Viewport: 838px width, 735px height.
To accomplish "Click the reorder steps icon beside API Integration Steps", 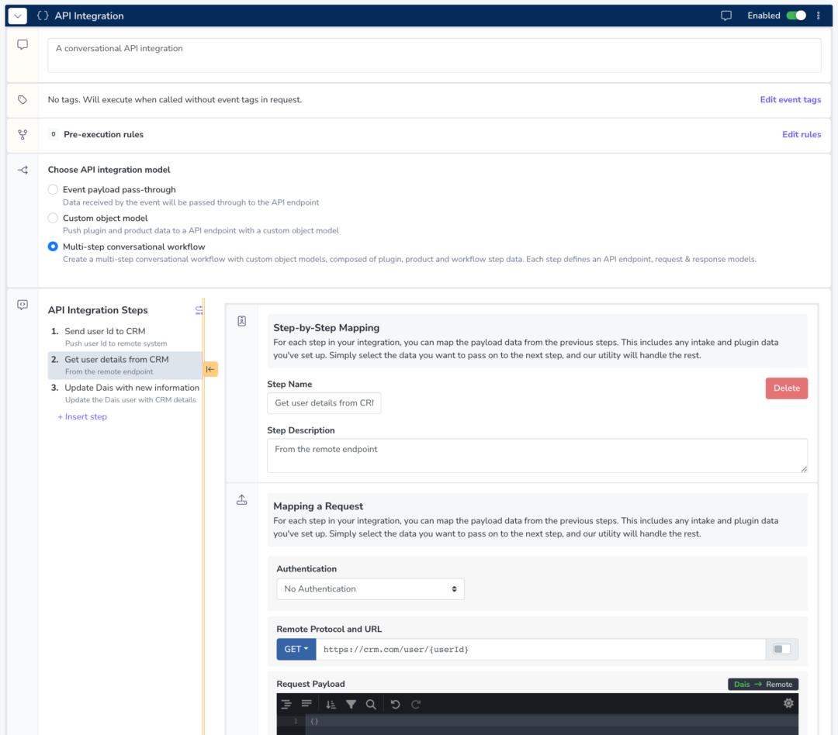I will (x=199, y=310).
